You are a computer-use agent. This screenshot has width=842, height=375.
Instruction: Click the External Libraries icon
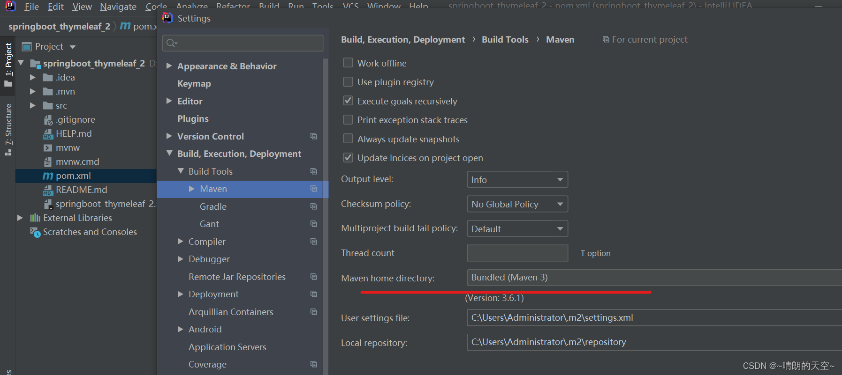pyautogui.click(x=35, y=218)
